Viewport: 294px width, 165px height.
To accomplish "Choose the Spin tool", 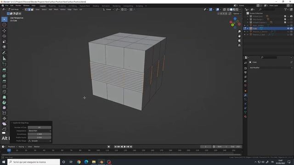I will click(4, 103).
